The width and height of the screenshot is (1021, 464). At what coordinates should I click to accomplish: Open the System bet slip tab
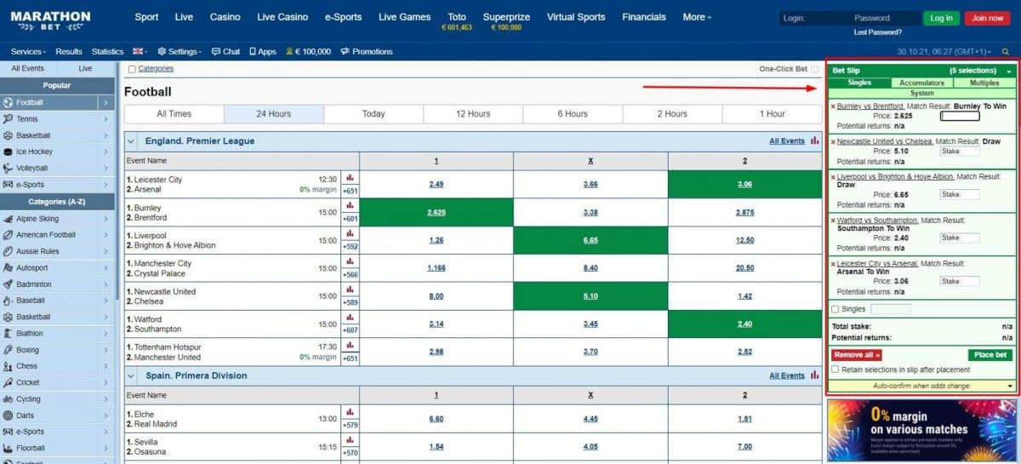tap(921, 94)
